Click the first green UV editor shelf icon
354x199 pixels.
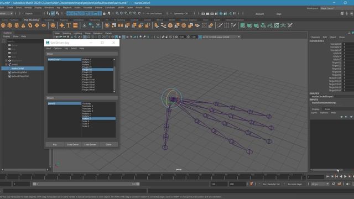pyautogui.click(x=243, y=25)
